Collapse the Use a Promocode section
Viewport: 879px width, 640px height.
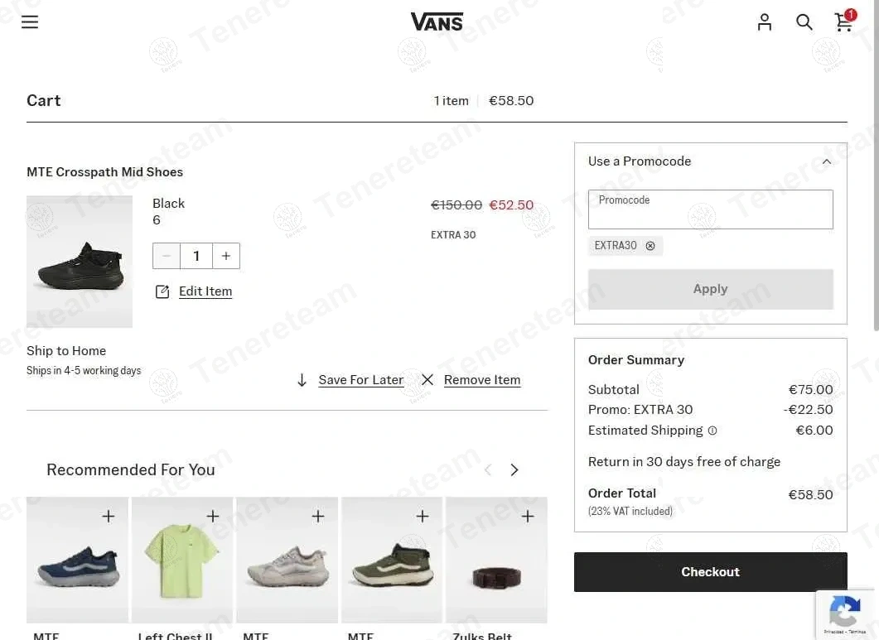point(826,161)
